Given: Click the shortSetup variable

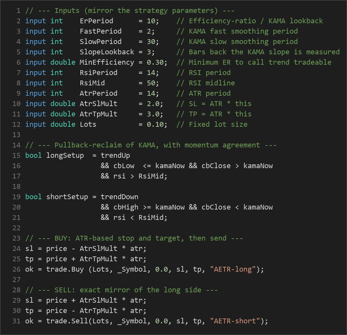Looking at the screenshot, I should (67, 197).
